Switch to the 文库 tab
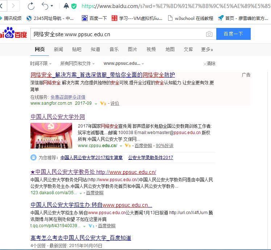Viewport: 271px width, 250px height. tap(188, 49)
